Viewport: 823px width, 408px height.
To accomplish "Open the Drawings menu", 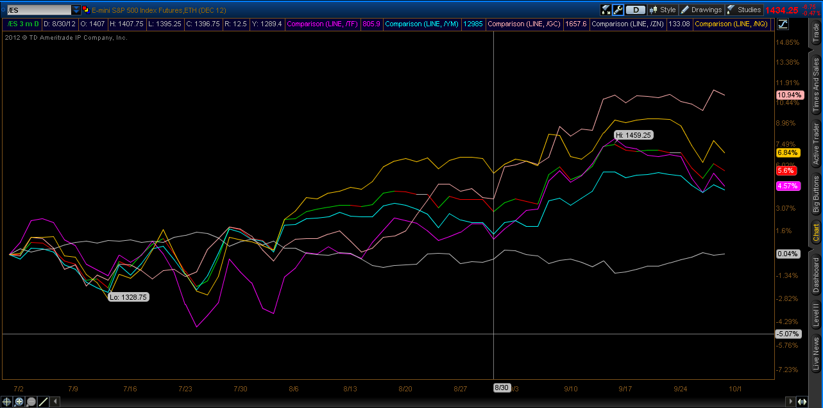I will 701,10.
